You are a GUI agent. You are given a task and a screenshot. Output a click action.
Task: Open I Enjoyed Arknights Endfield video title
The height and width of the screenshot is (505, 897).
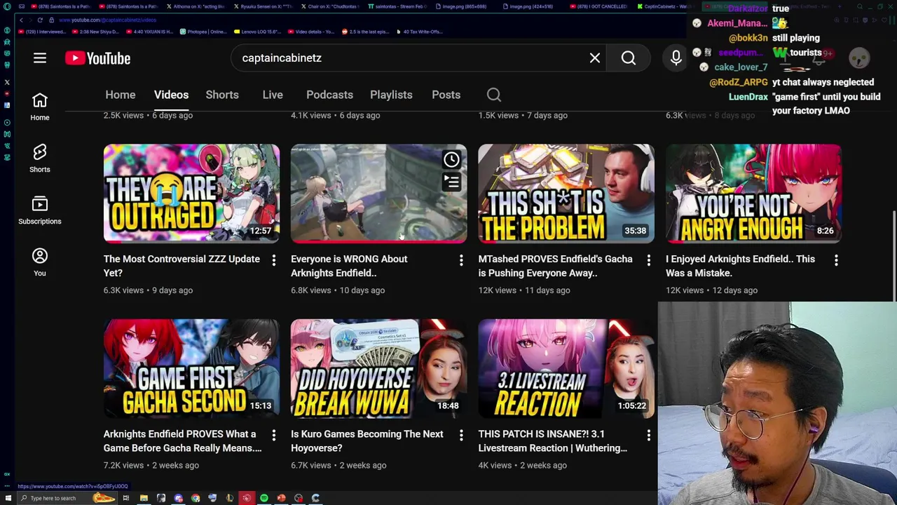click(740, 266)
